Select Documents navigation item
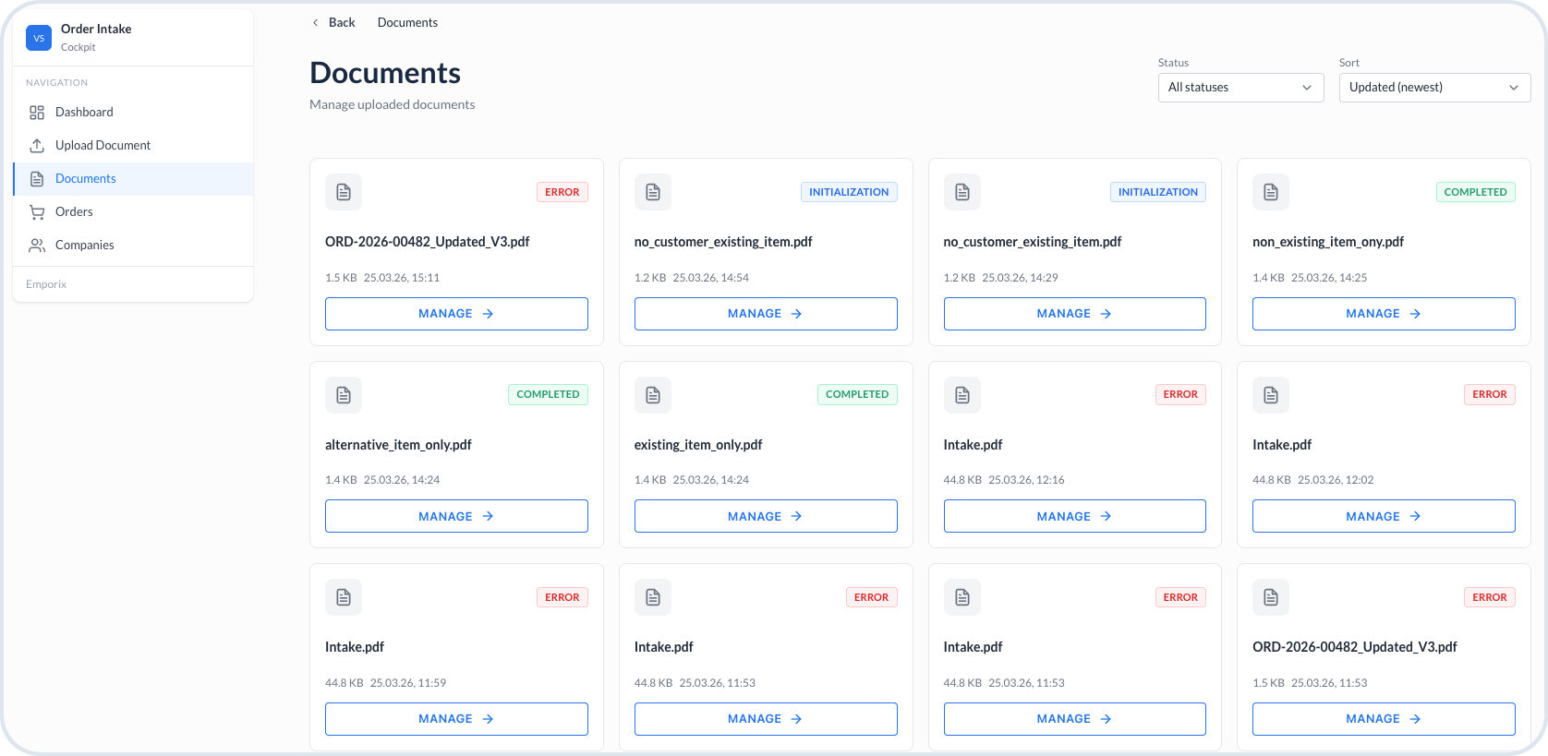The height and width of the screenshot is (756, 1548). click(134, 179)
